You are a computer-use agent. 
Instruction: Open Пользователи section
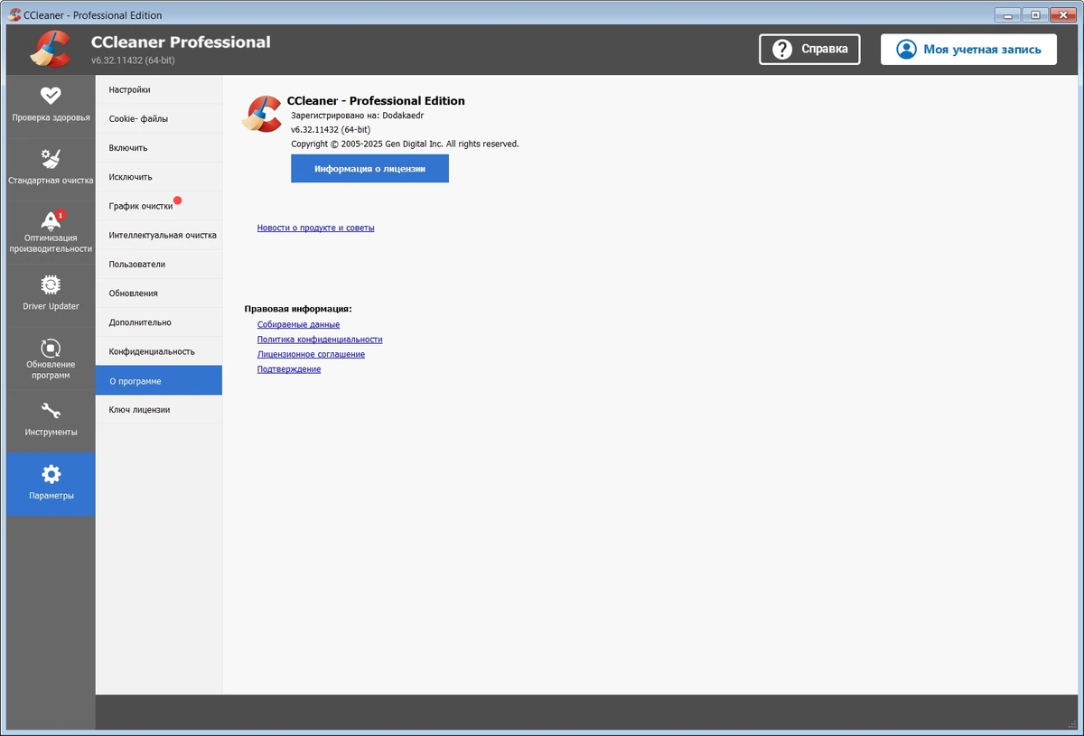pyautogui.click(x=159, y=264)
